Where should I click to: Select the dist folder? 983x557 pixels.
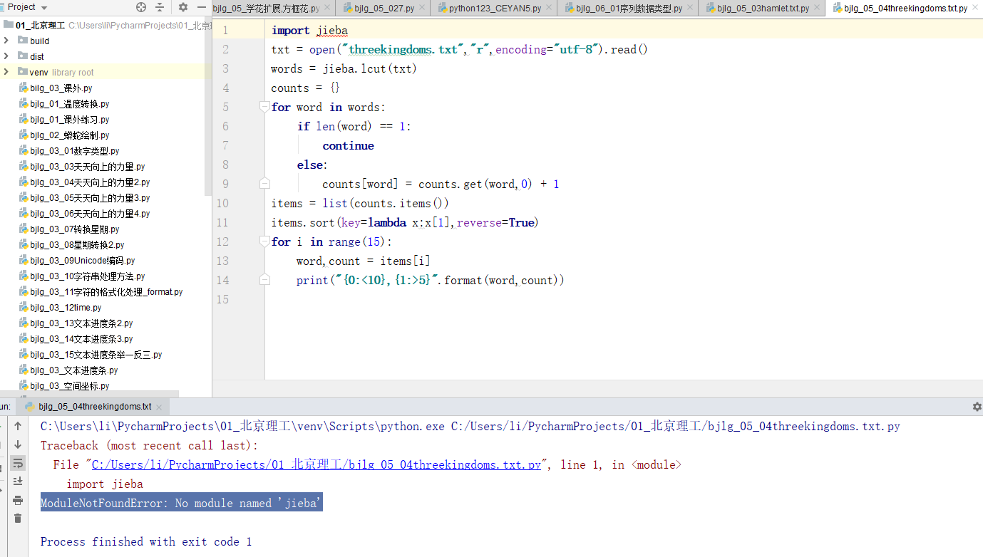coord(36,56)
